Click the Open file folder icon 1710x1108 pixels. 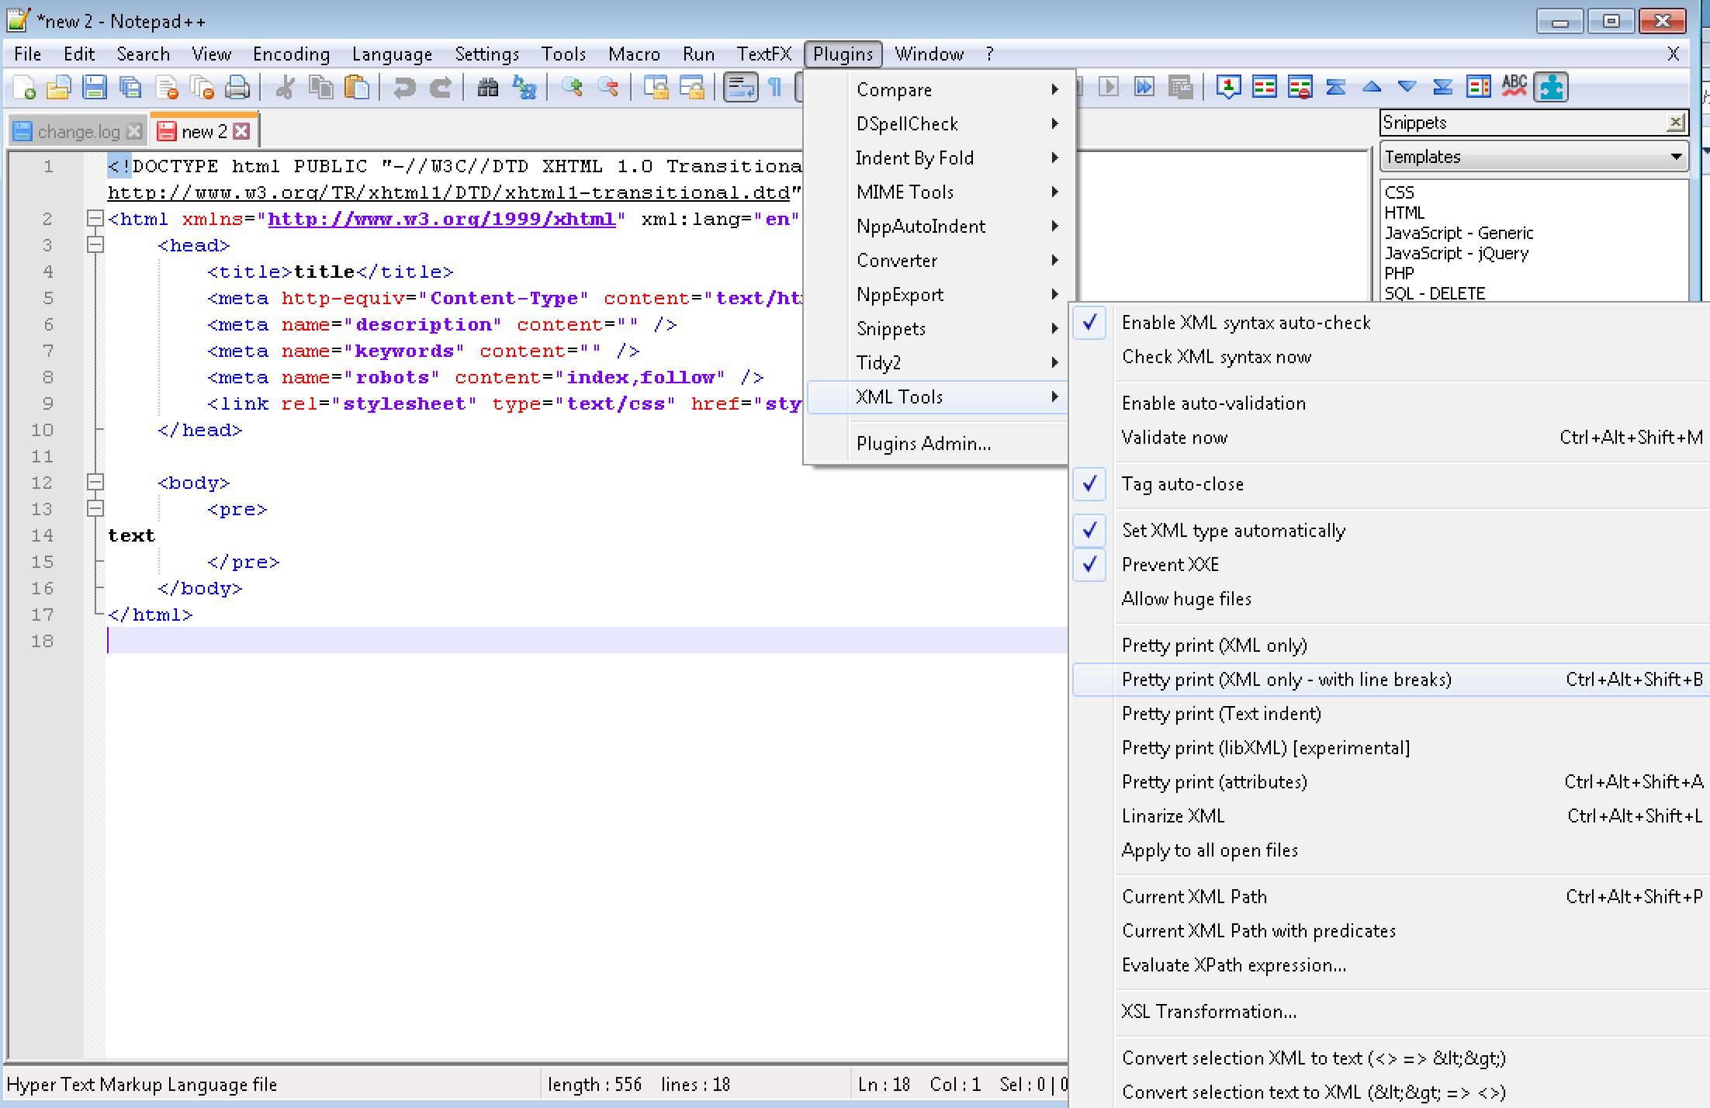point(59,88)
